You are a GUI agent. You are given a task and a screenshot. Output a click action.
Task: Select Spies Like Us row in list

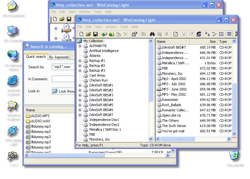click(x=194, y=115)
